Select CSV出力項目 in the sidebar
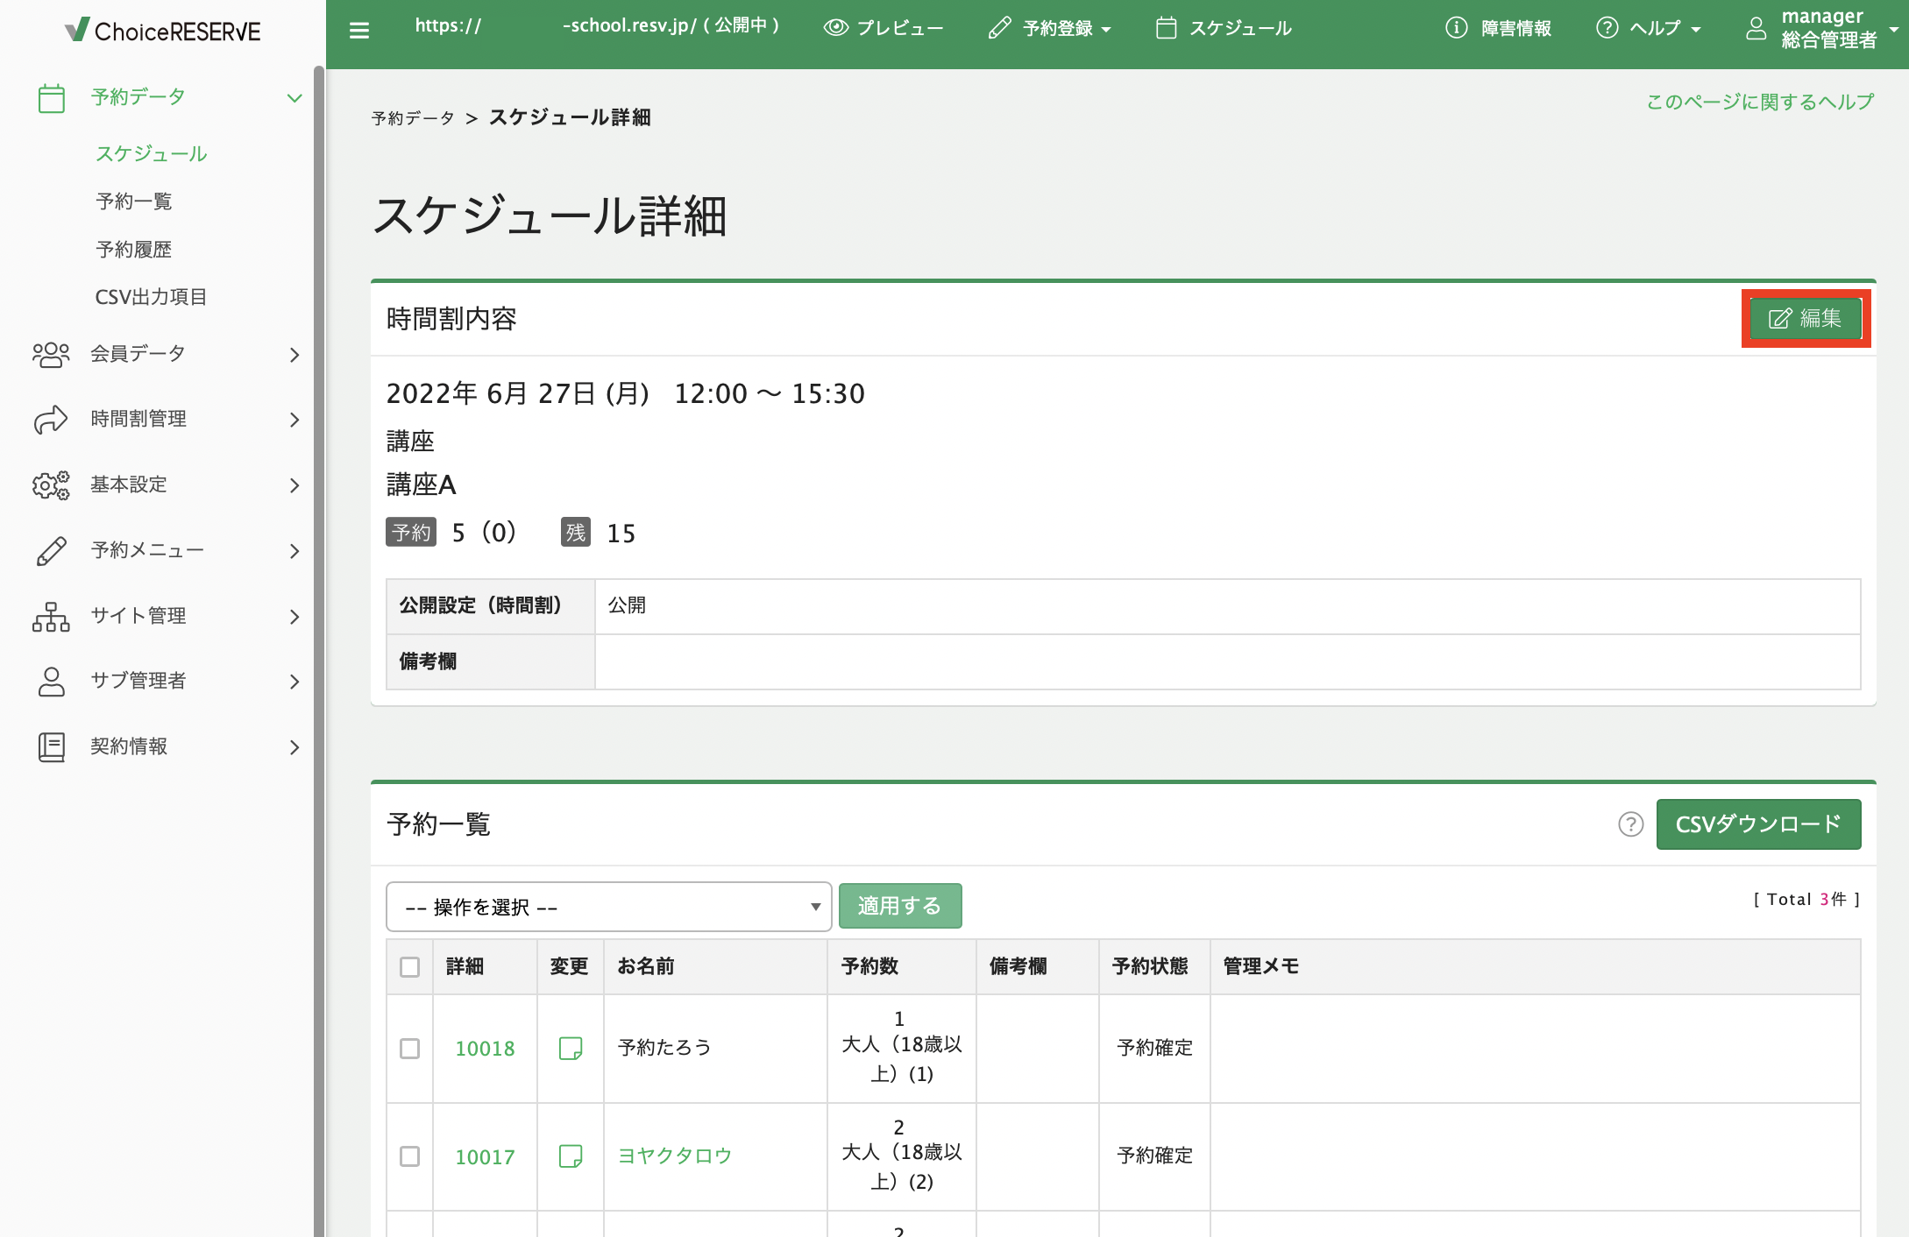The width and height of the screenshot is (1909, 1237). [151, 297]
